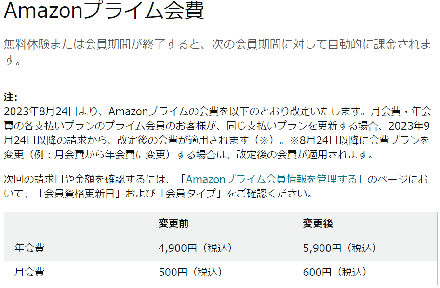Click the 月会費 row label
Image resolution: width=440 pixels, height=288 pixels.
(30, 272)
